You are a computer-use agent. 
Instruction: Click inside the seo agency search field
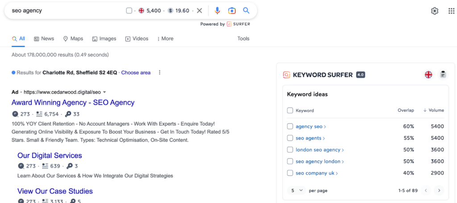click(x=67, y=11)
